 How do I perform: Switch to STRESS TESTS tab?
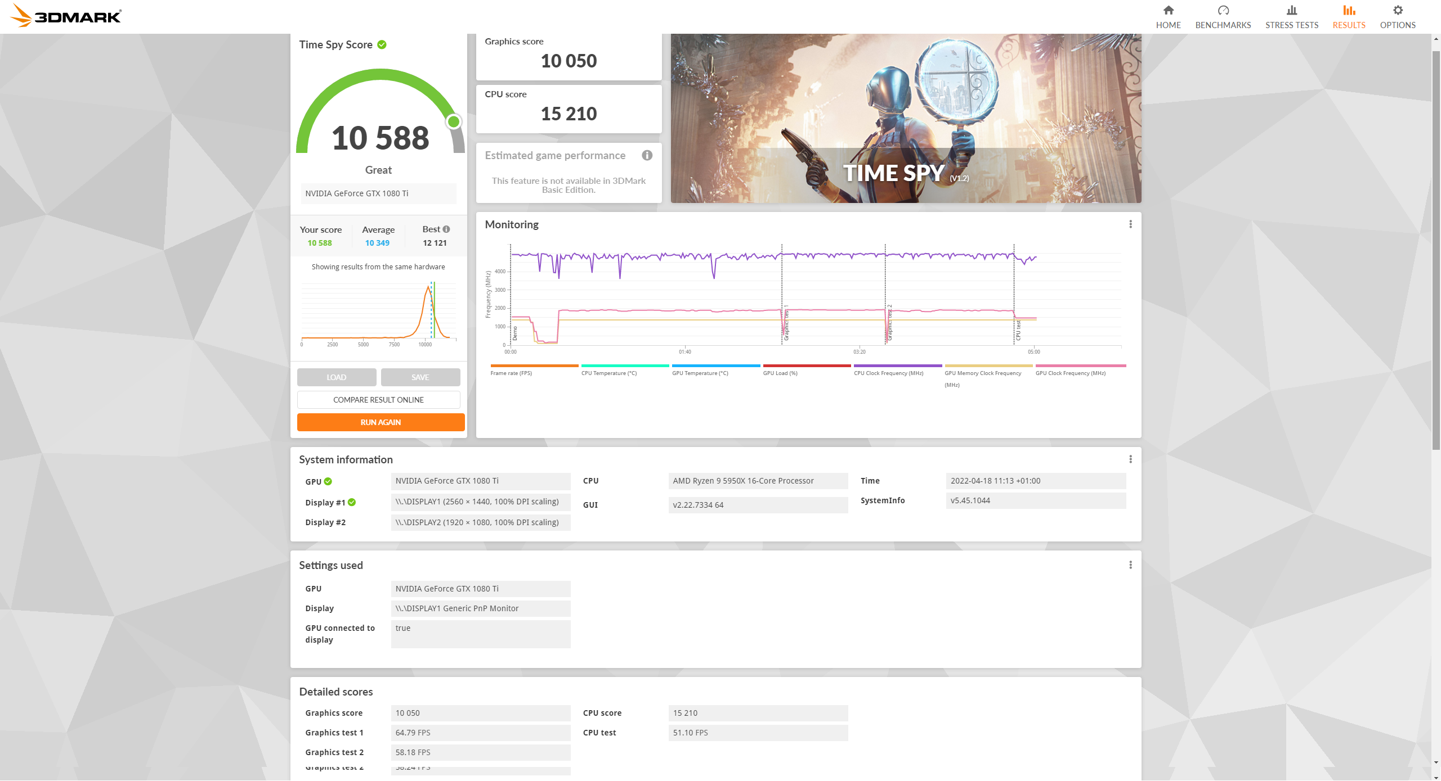(1291, 17)
